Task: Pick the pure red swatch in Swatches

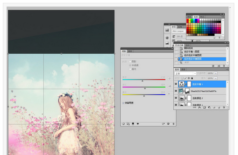Action: pyautogui.click(x=188, y=20)
